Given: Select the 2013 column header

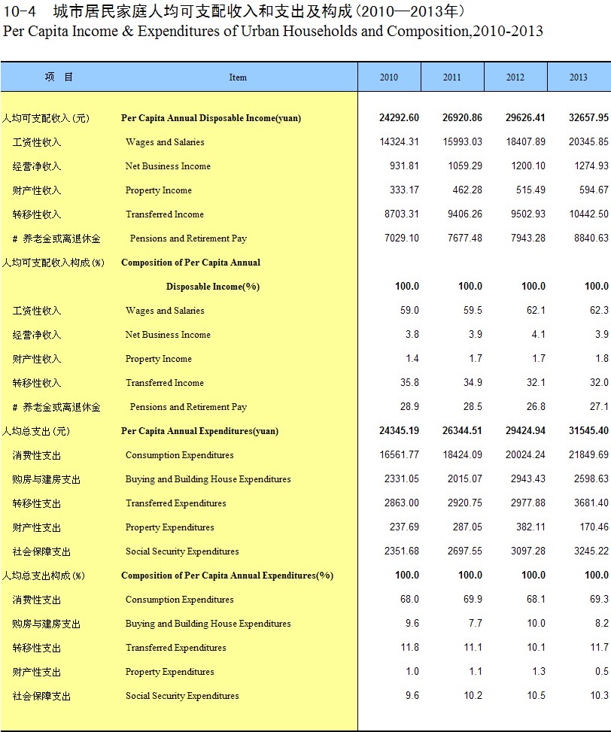Looking at the screenshot, I should click(x=579, y=77).
